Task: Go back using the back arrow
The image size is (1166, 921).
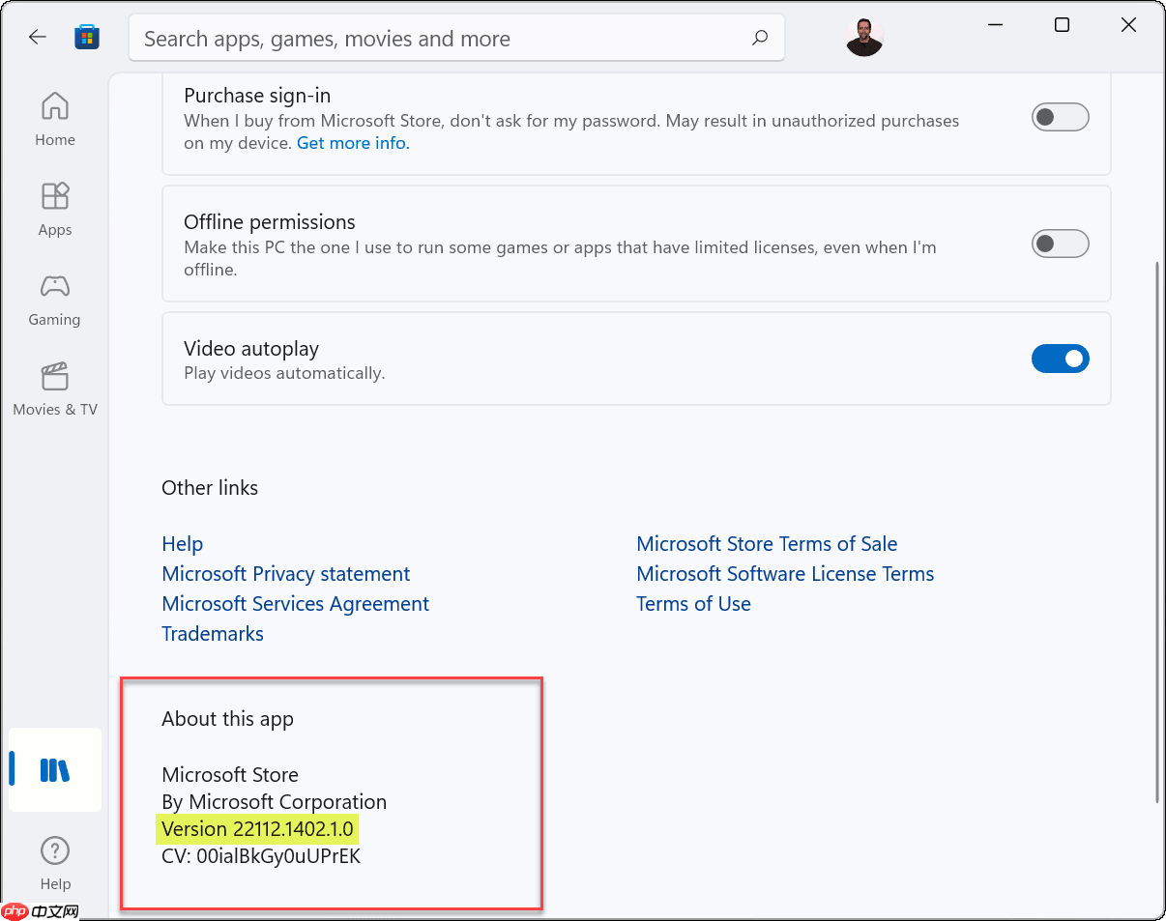Action: [37, 38]
